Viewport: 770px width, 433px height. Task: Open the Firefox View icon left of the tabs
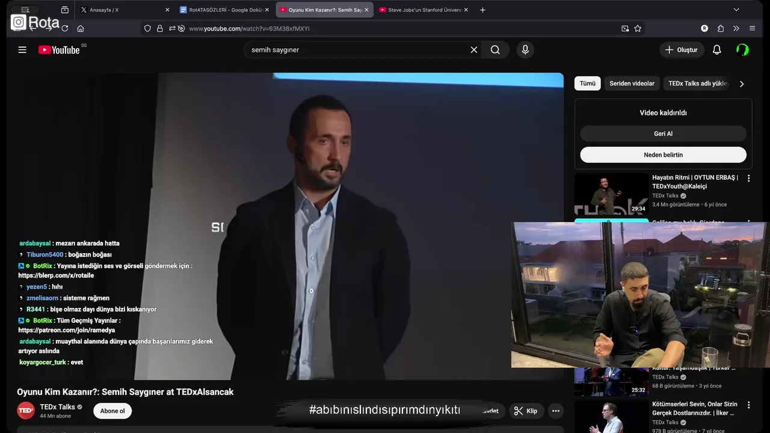click(65, 10)
